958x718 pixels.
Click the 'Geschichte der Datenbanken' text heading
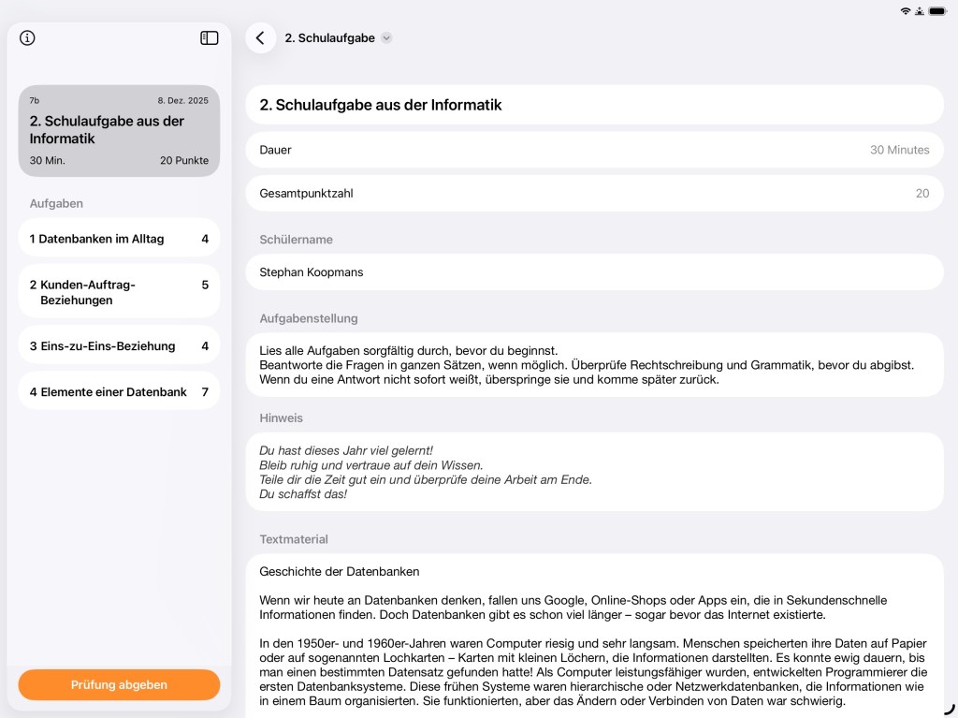[340, 571]
